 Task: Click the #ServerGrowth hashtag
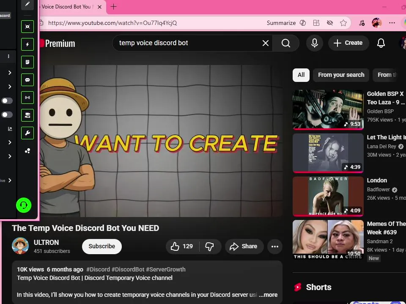166,270
